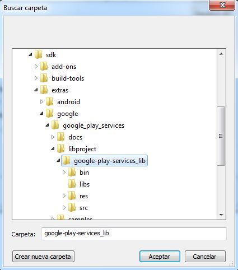Expand the build-tools tree node
The image size is (238, 270).
36,78
